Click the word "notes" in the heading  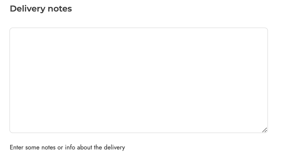tap(60, 9)
